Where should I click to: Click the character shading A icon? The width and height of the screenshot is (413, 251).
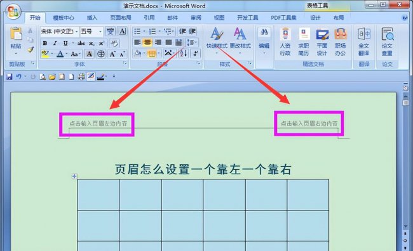pyautogui.click(x=89, y=54)
